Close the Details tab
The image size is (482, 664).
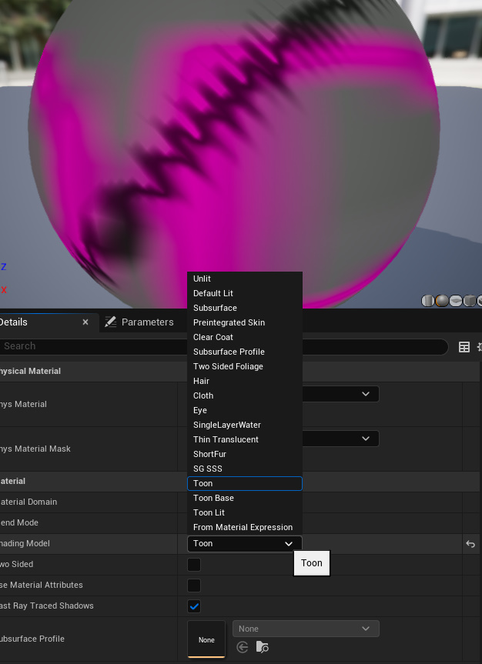coord(85,322)
